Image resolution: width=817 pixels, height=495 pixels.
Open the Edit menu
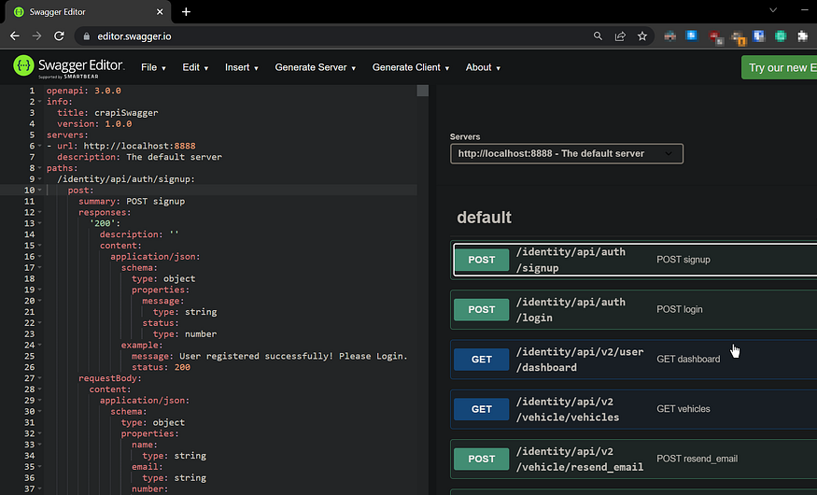coord(195,67)
